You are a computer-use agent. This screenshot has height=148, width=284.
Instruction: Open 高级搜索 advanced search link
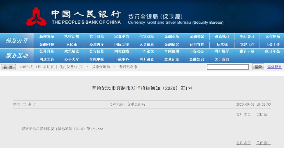(274, 67)
